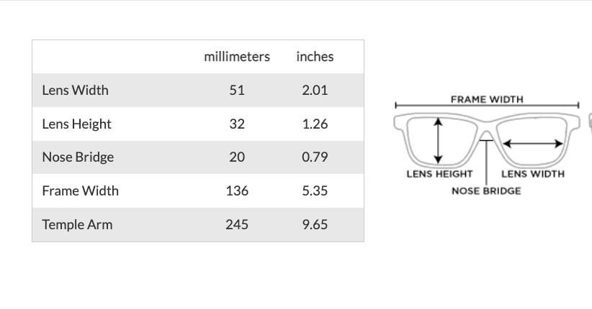592x309 pixels.
Task: Click the vertical lens height arrow
Action: pyautogui.click(x=438, y=142)
